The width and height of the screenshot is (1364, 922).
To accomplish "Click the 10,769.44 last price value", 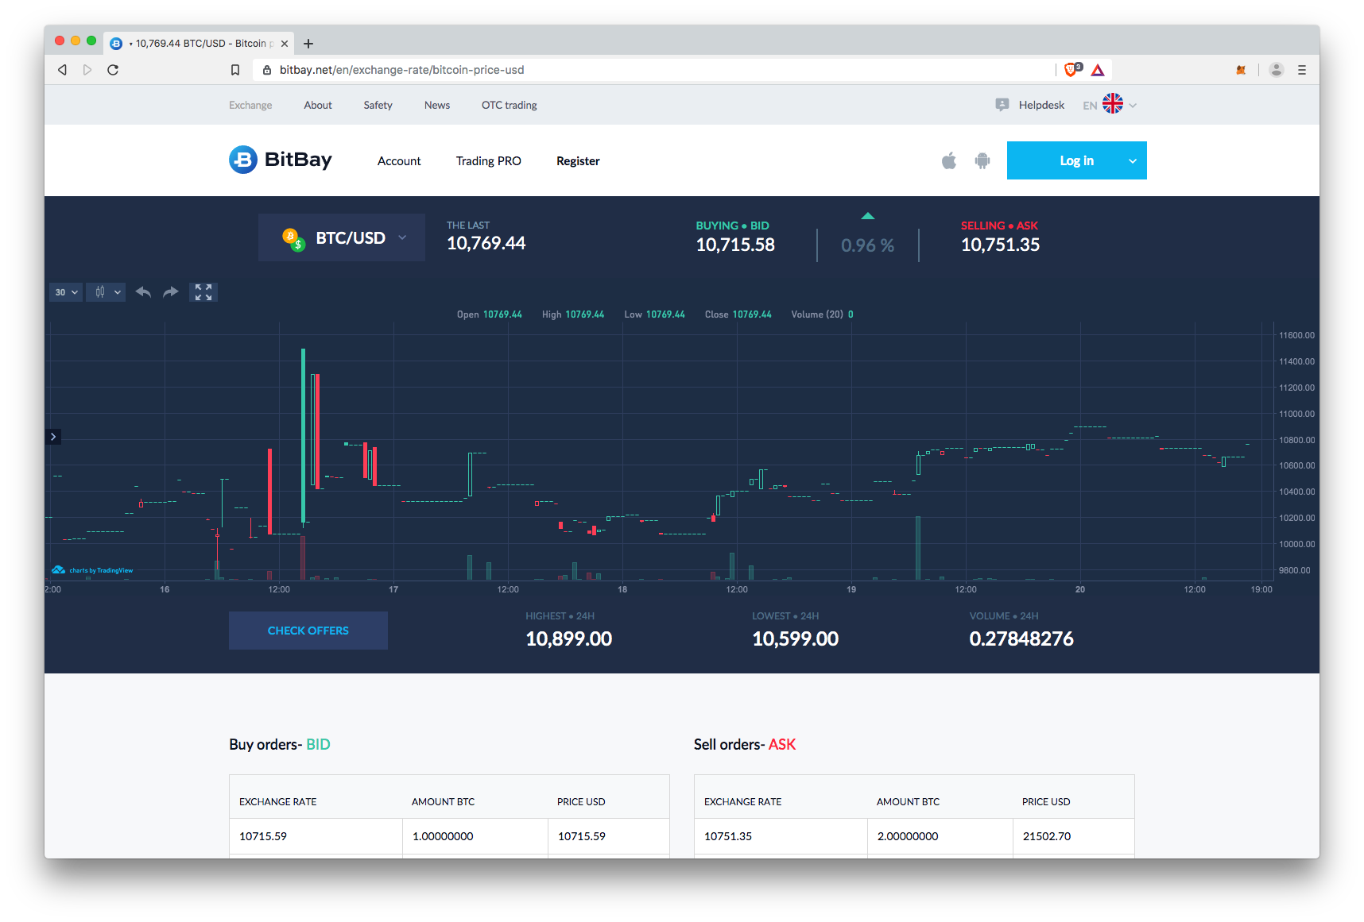I will 486,244.
